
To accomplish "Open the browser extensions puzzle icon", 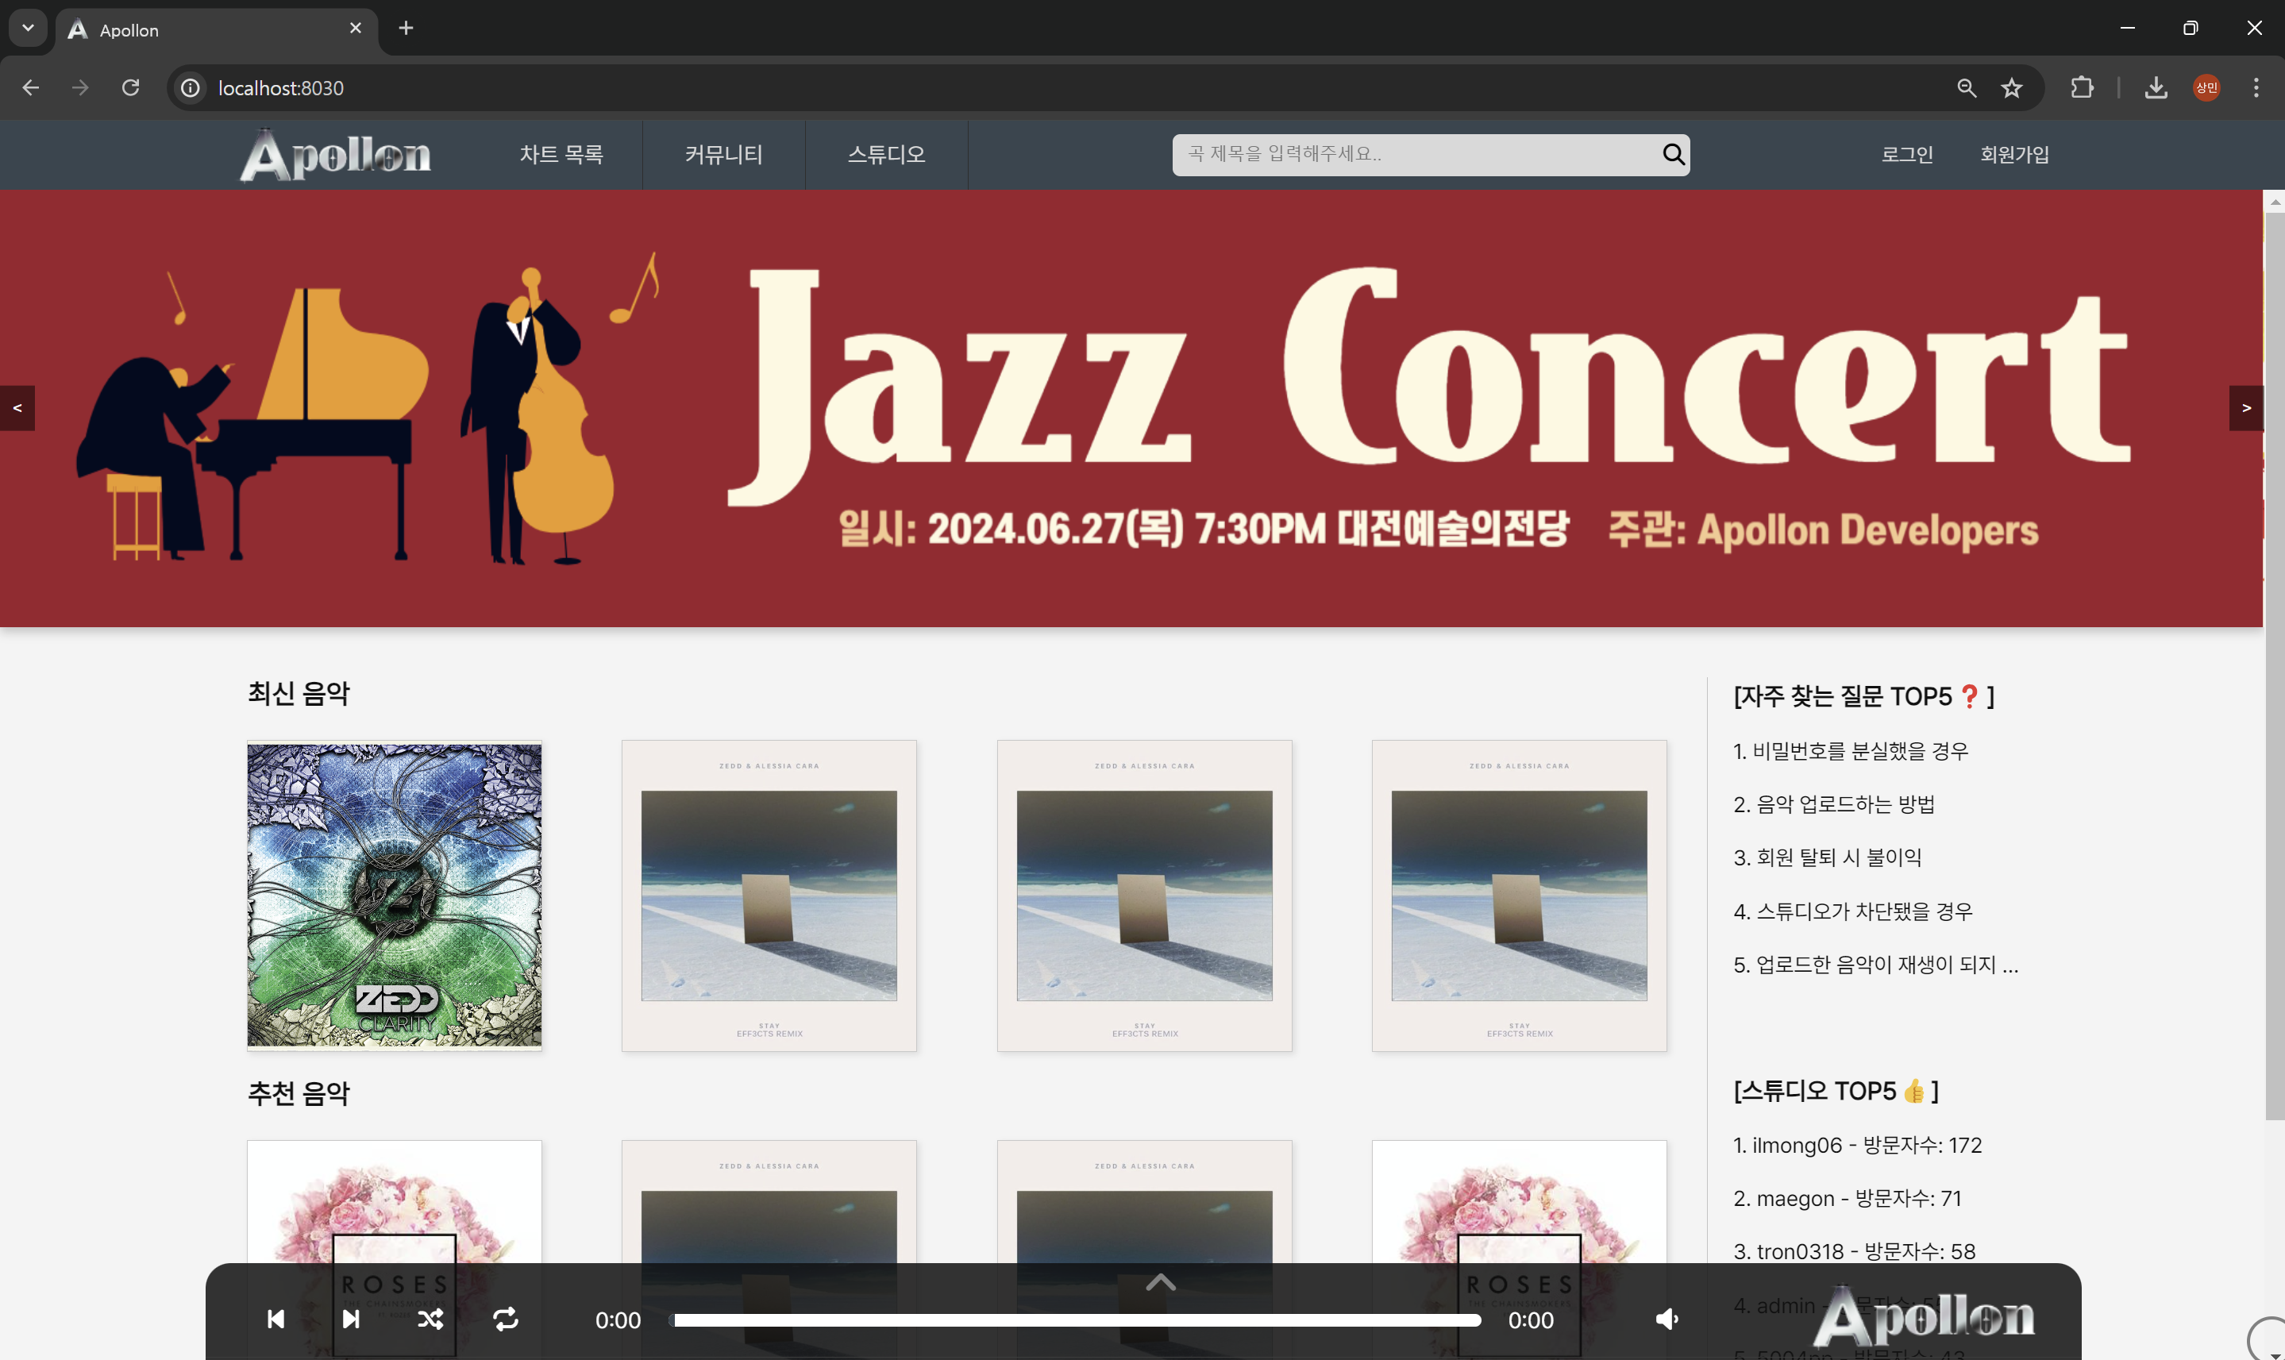I will pyautogui.click(x=2082, y=88).
